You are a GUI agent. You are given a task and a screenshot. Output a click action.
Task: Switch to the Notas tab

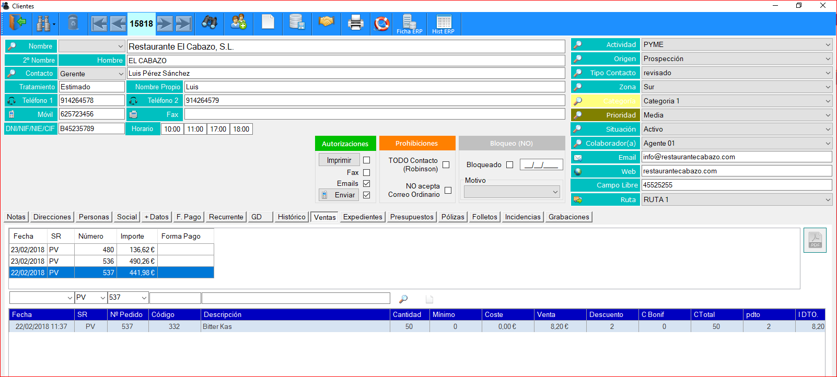pyautogui.click(x=16, y=217)
